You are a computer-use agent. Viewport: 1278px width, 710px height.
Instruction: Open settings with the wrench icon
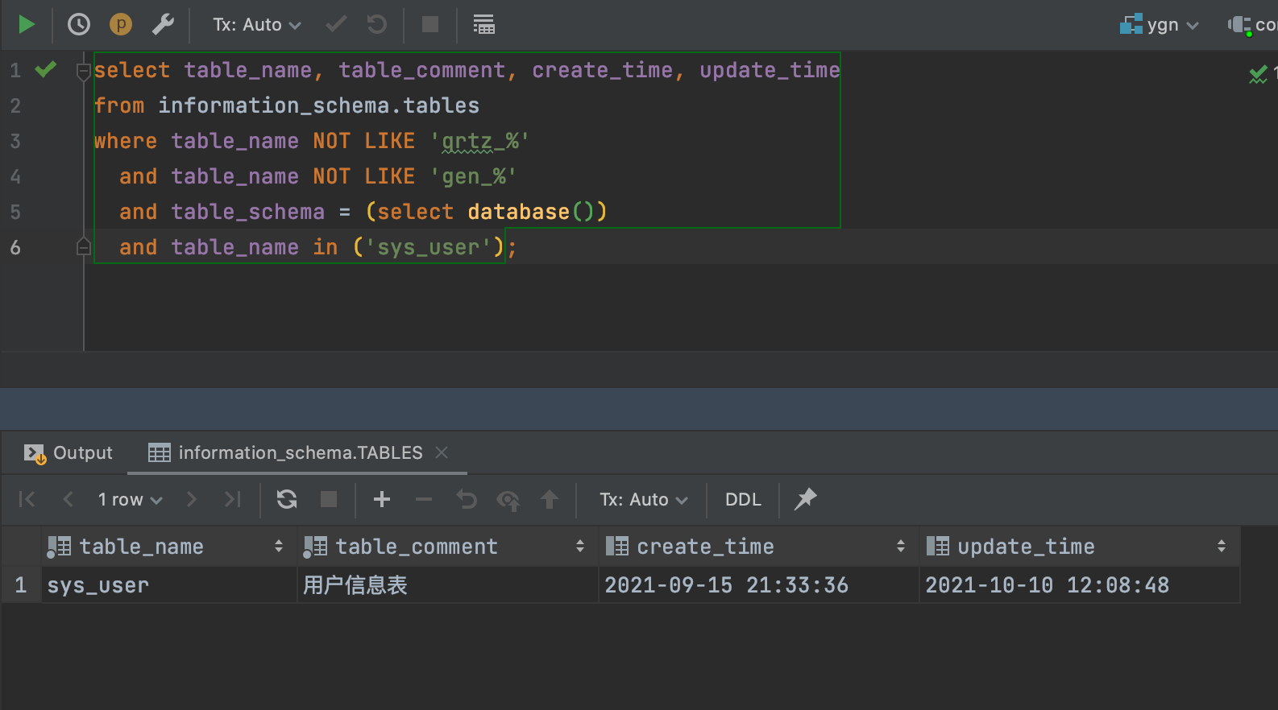[x=163, y=24]
